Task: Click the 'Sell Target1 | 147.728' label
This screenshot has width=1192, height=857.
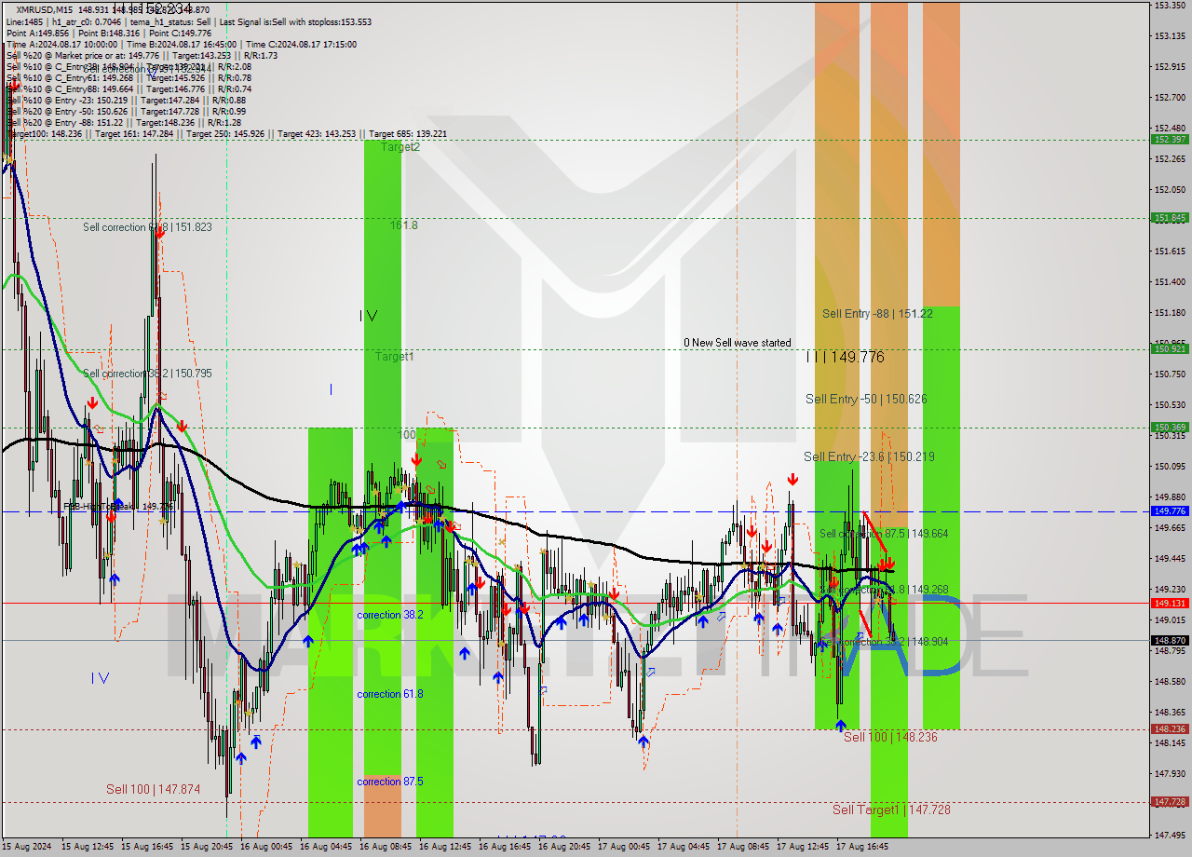Action: pyautogui.click(x=891, y=809)
